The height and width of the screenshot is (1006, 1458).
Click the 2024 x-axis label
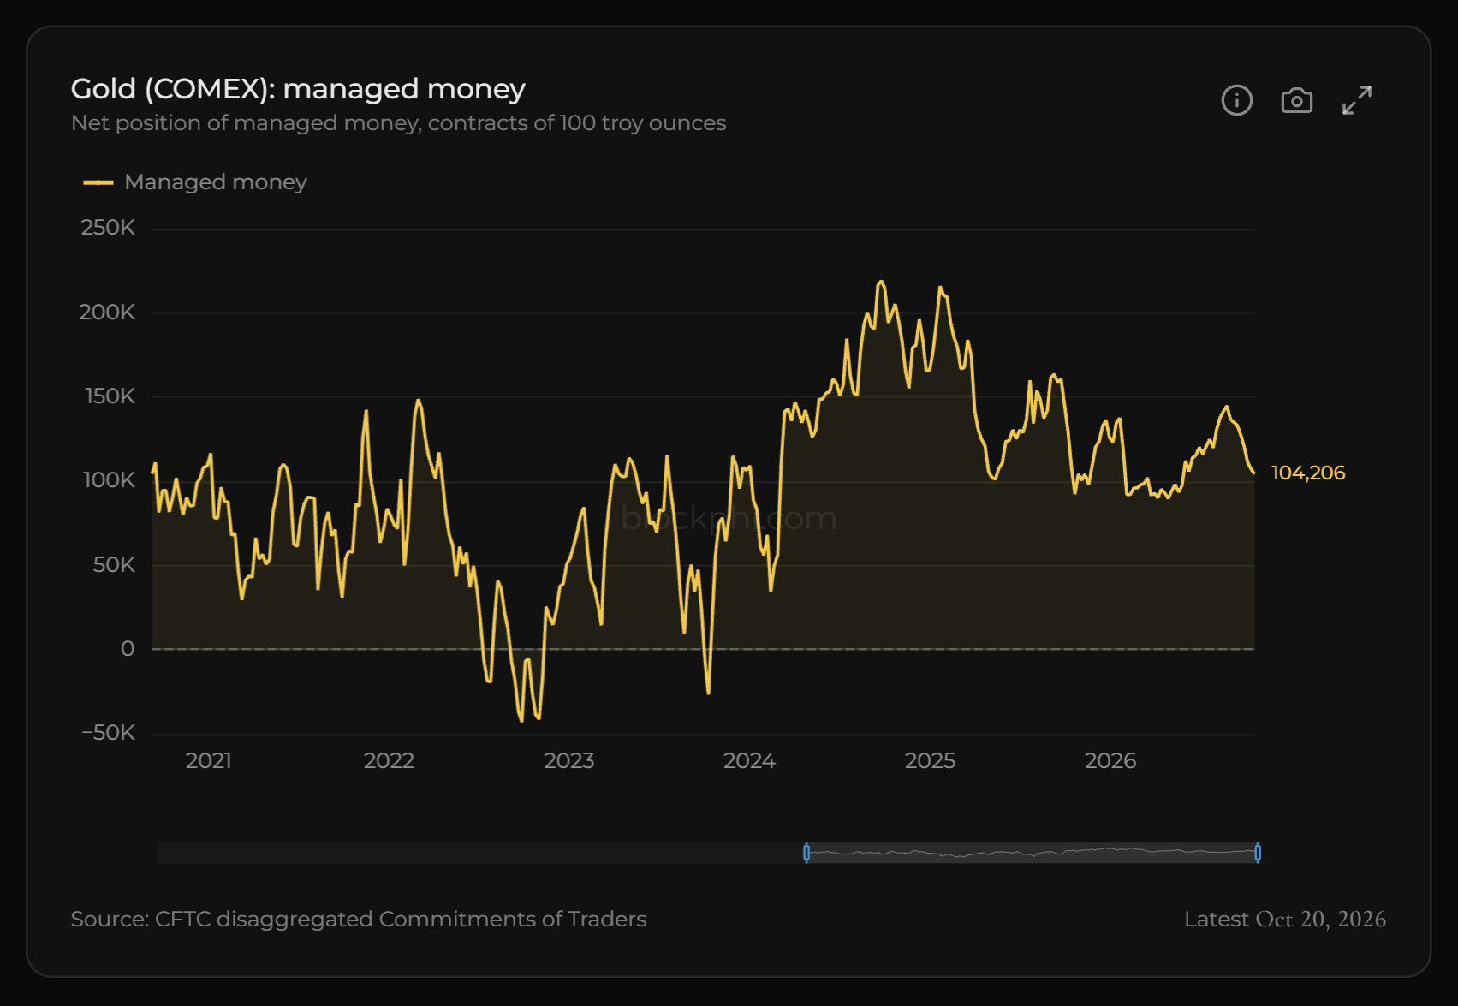[x=750, y=761]
